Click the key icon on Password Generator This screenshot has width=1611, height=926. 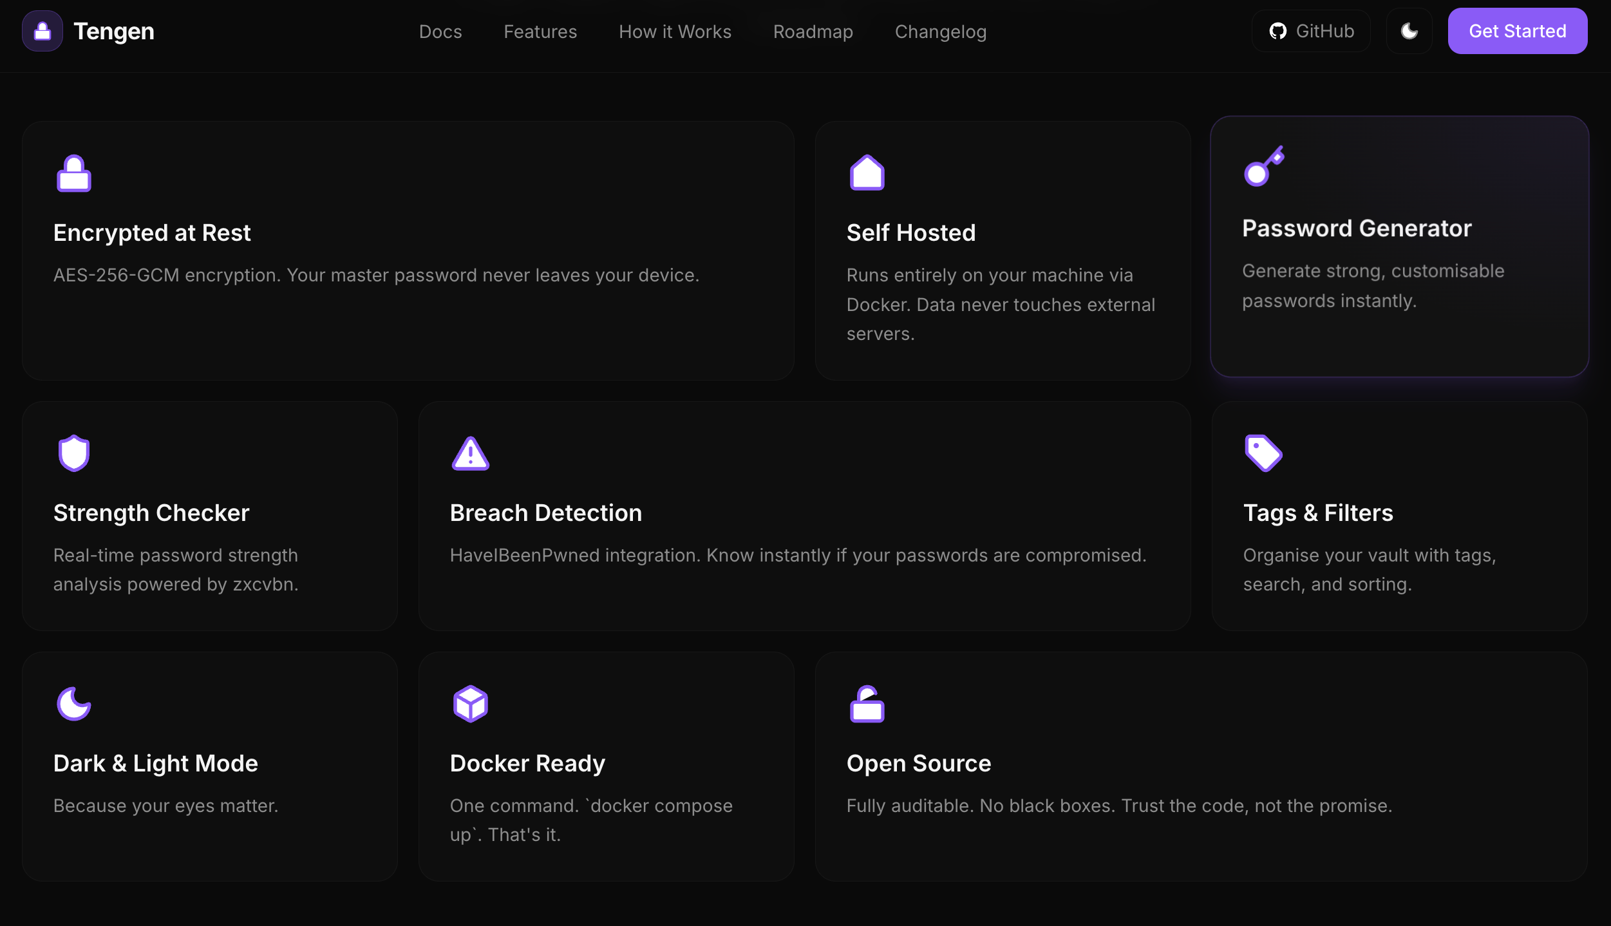(1263, 167)
